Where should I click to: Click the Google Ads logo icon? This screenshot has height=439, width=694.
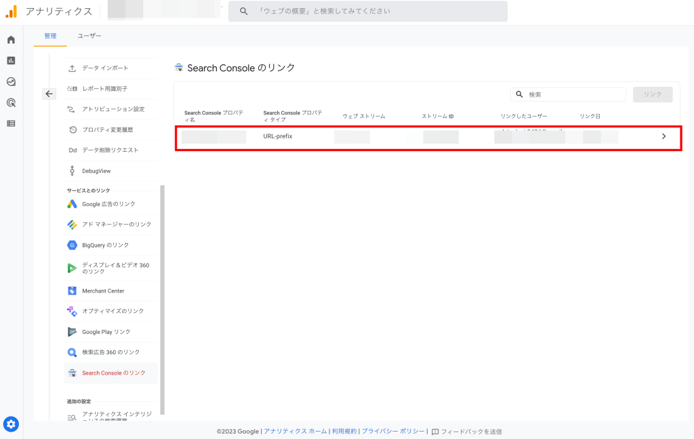72,204
